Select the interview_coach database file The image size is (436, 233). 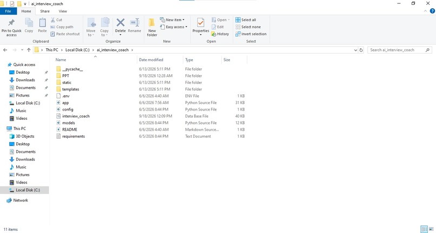(76, 116)
